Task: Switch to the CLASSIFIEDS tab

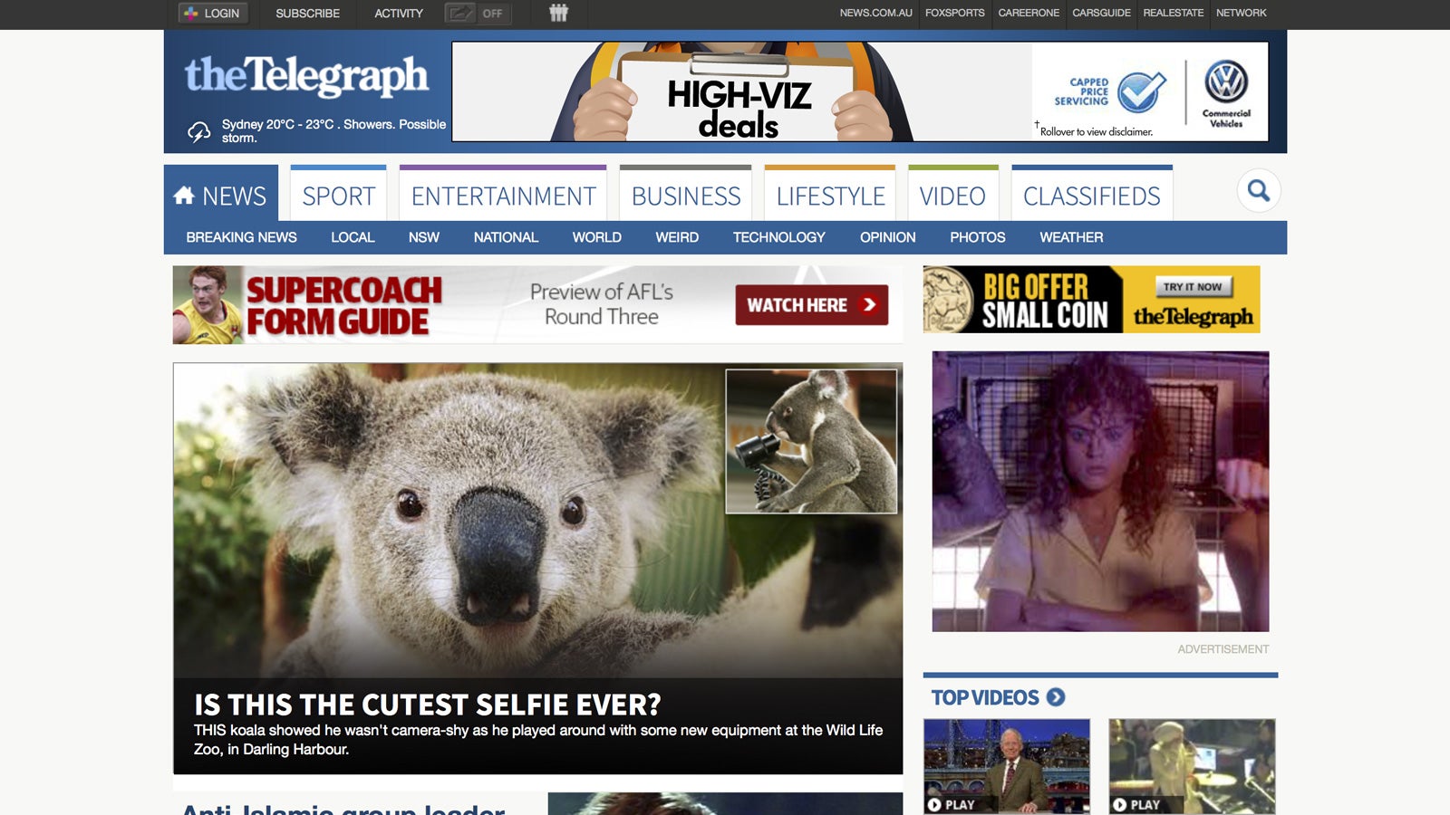Action: pos(1091,195)
